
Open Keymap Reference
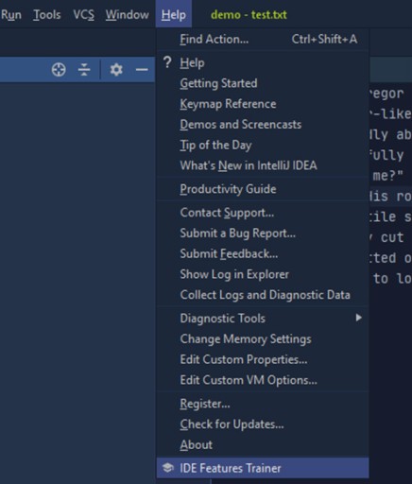tap(263, 104)
